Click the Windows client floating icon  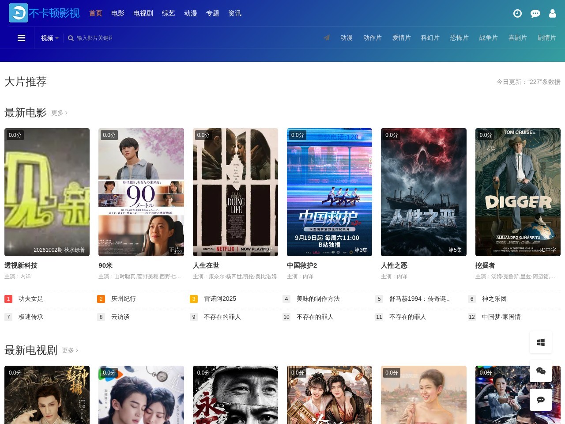[x=541, y=342]
